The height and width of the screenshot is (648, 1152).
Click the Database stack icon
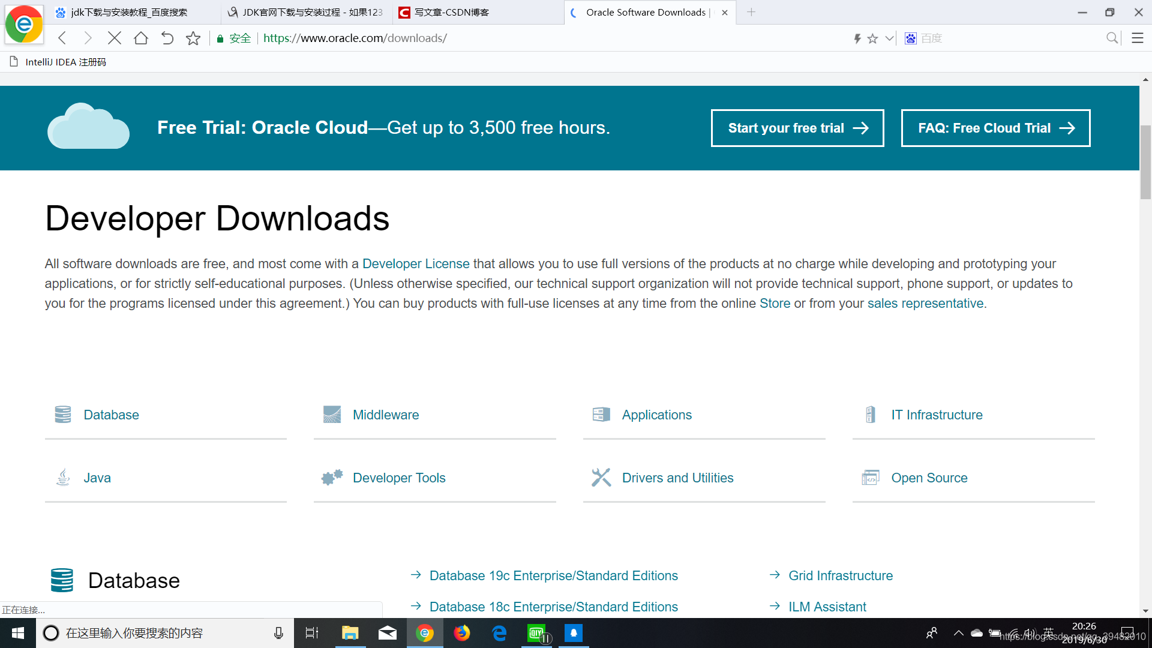coord(63,415)
